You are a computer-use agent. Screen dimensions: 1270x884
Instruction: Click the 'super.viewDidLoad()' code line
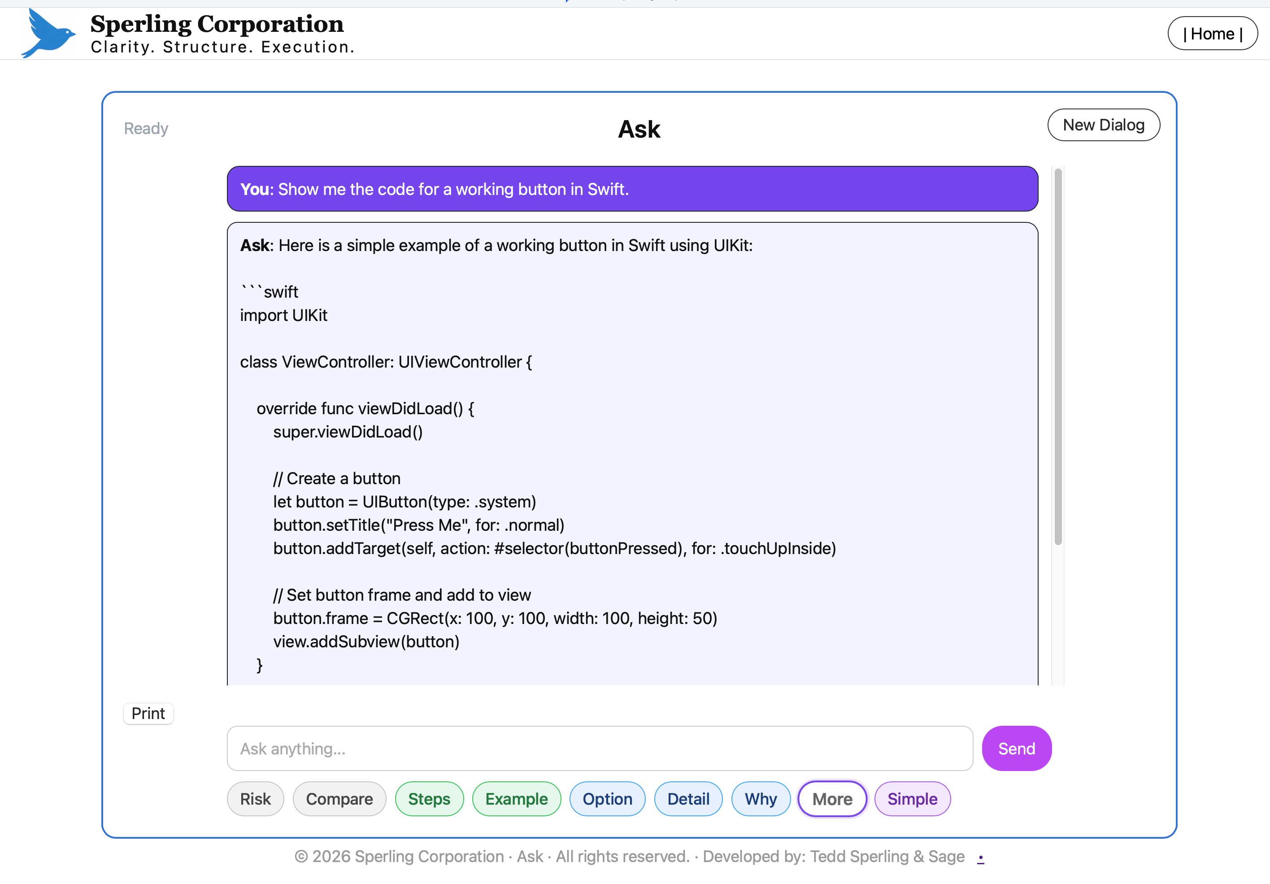(x=348, y=432)
